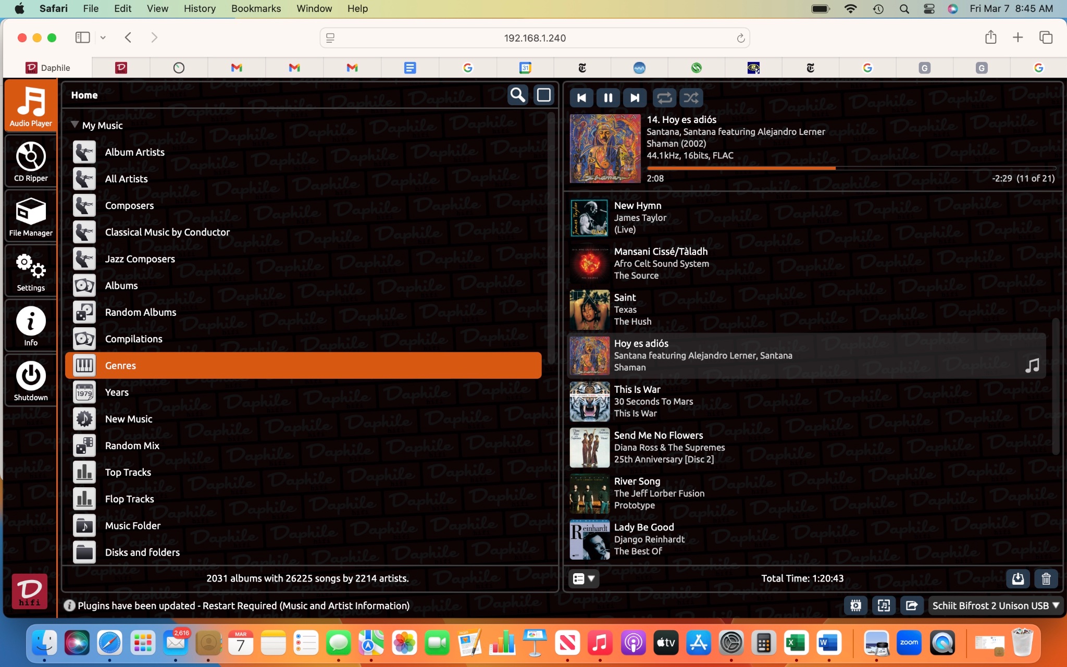Open the Safari Share button
This screenshot has width=1067, height=667.
[990, 38]
